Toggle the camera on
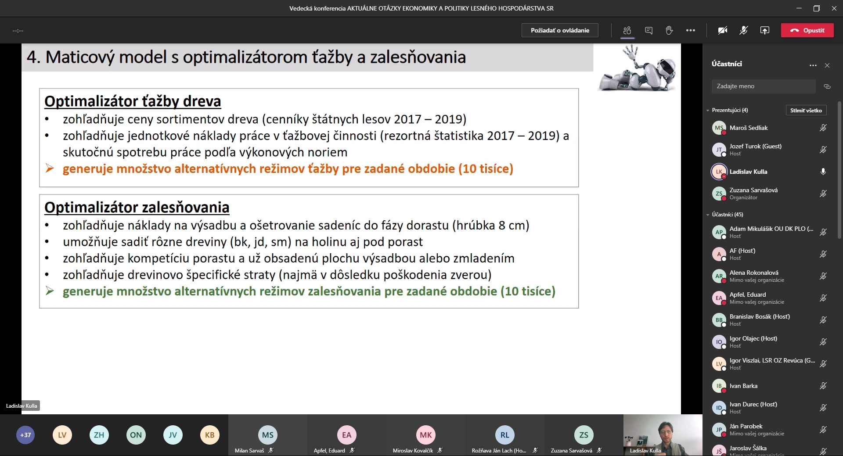The image size is (843, 456). [x=722, y=30]
